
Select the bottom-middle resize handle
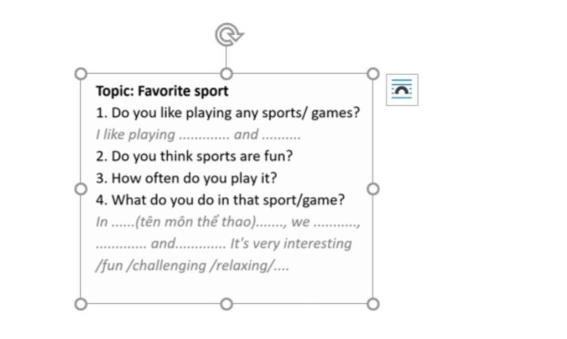coord(226,304)
